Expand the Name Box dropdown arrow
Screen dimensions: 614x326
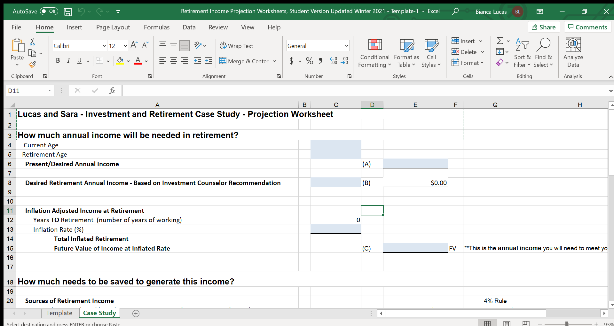(50, 91)
